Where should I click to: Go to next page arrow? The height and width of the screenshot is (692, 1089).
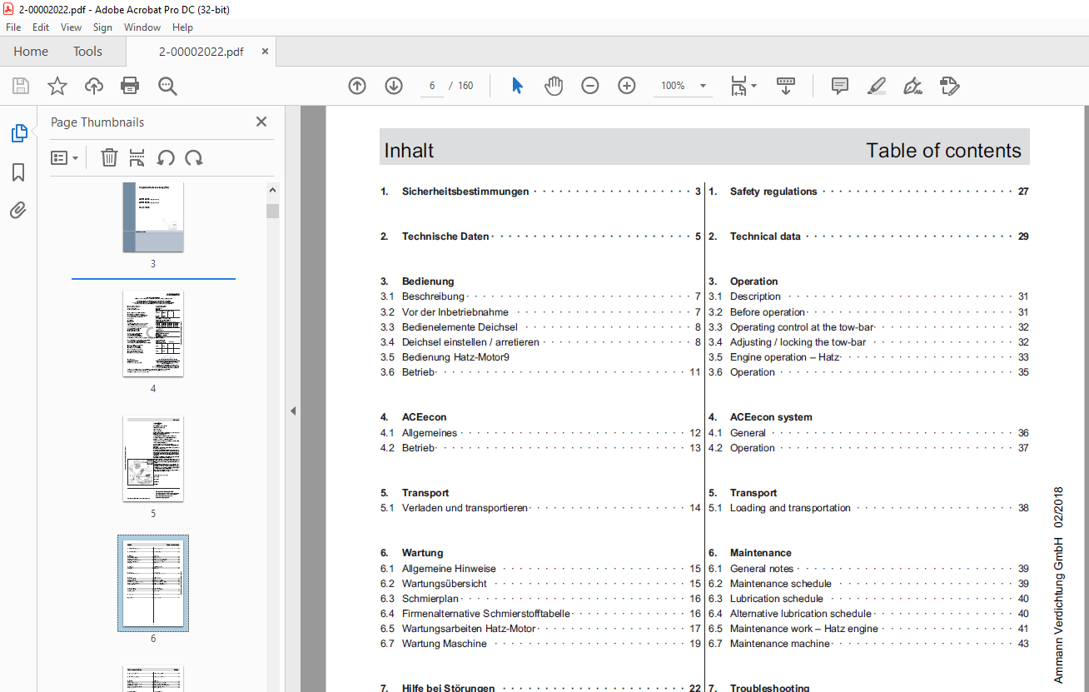394,86
